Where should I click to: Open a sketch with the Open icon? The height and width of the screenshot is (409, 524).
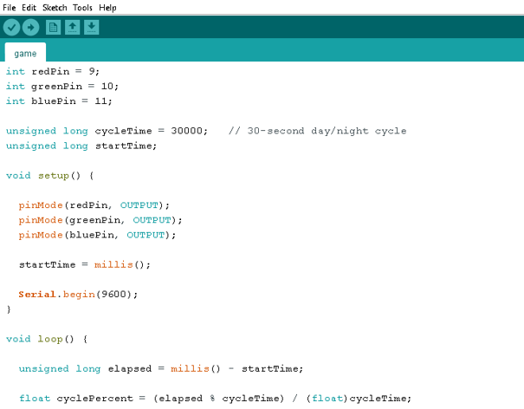point(72,27)
